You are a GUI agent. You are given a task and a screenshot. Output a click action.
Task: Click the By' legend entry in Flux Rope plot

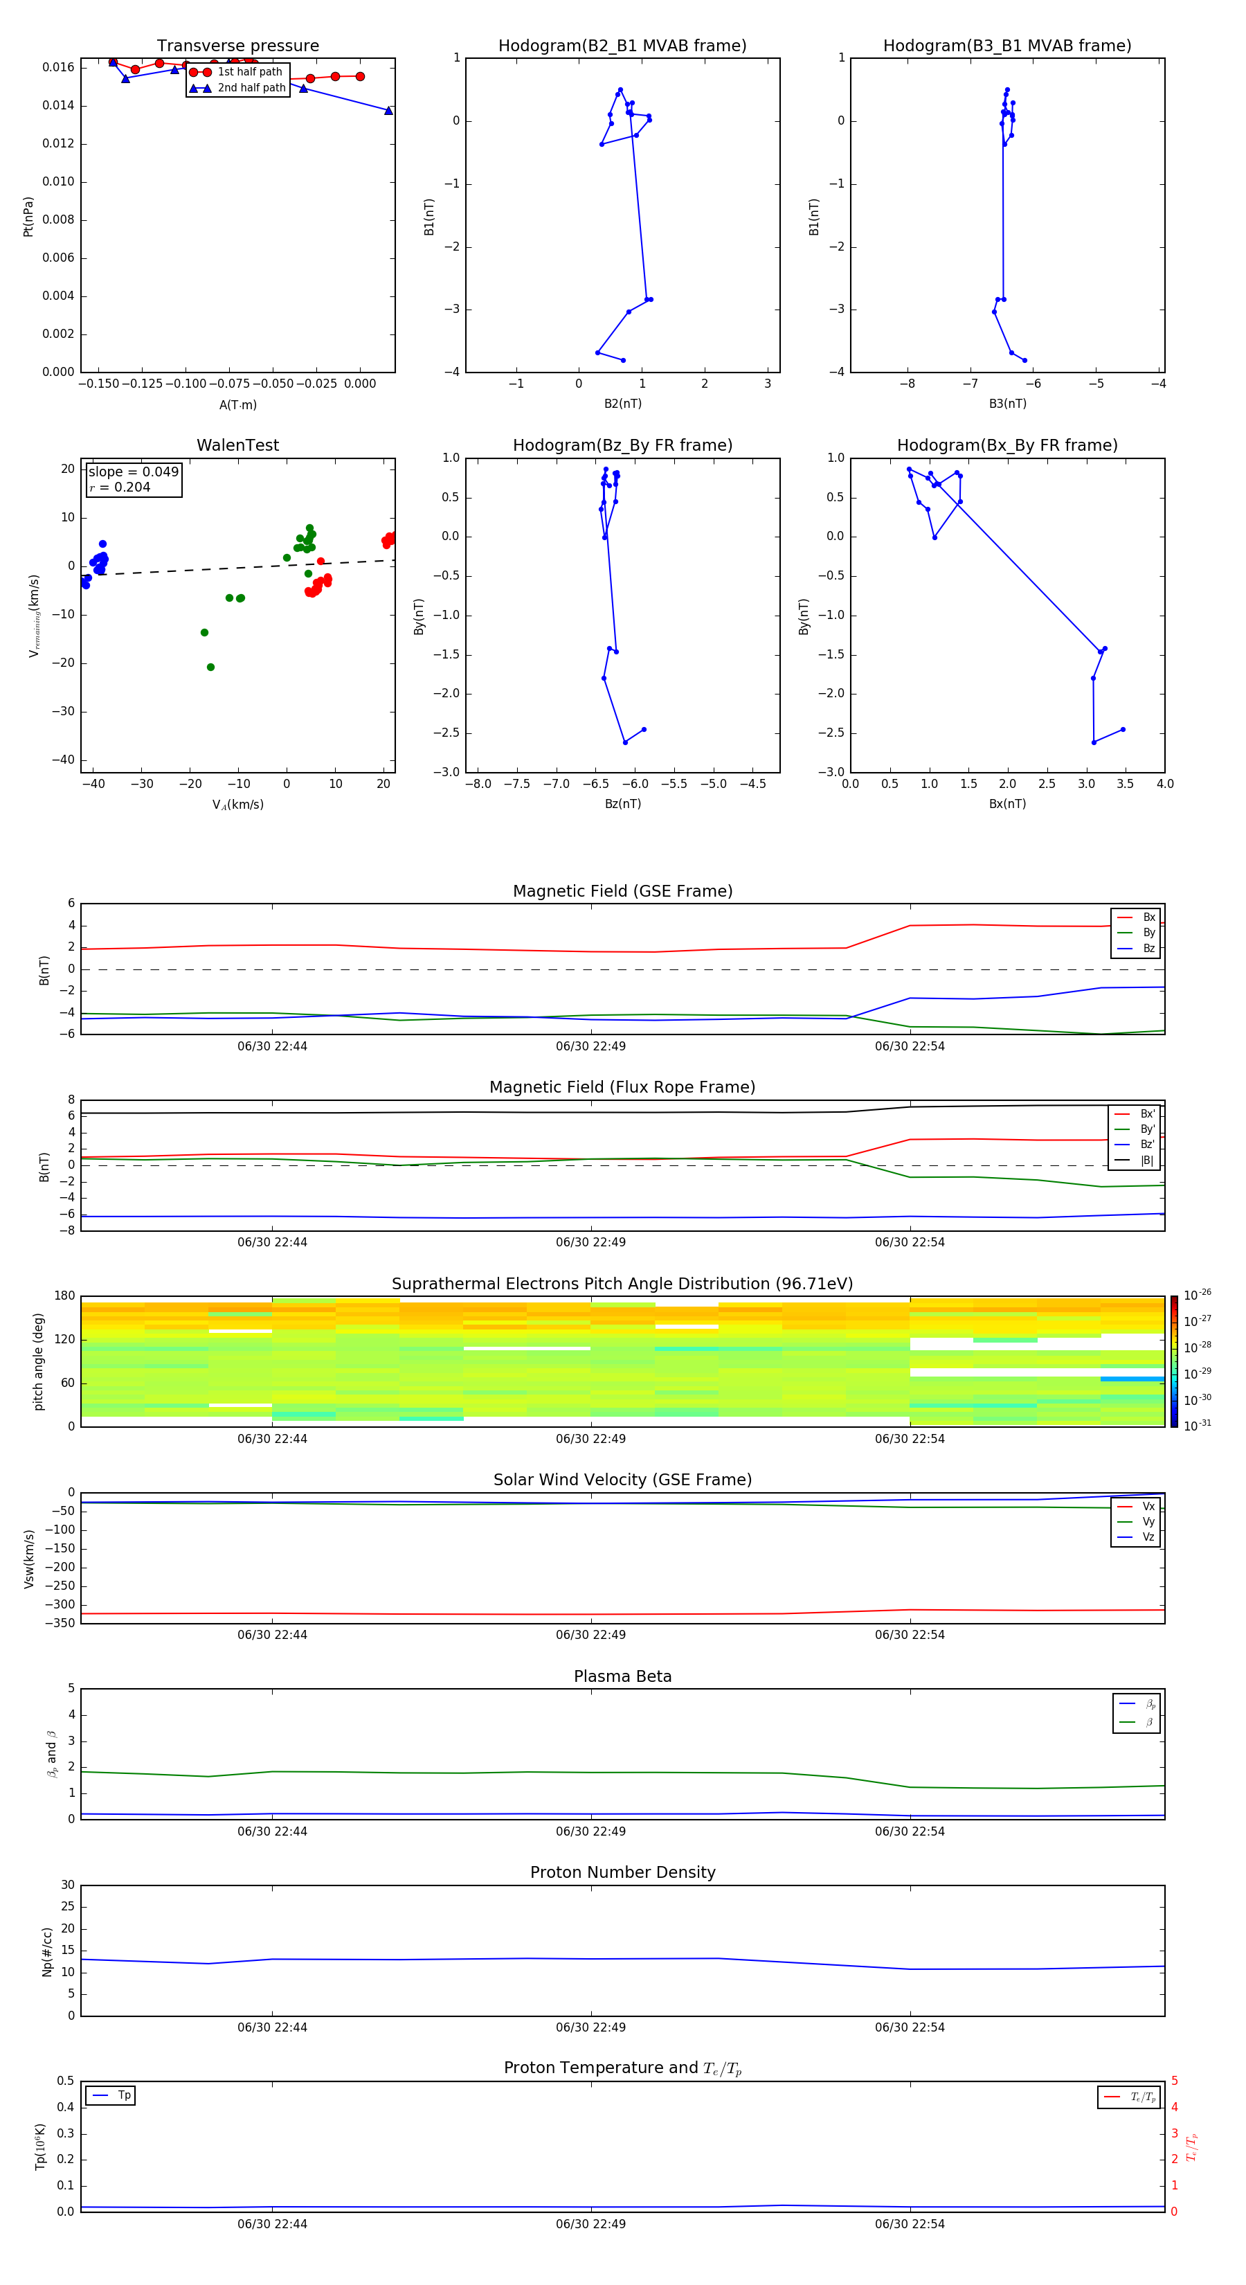pyautogui.click(x=1135, y=1129)
